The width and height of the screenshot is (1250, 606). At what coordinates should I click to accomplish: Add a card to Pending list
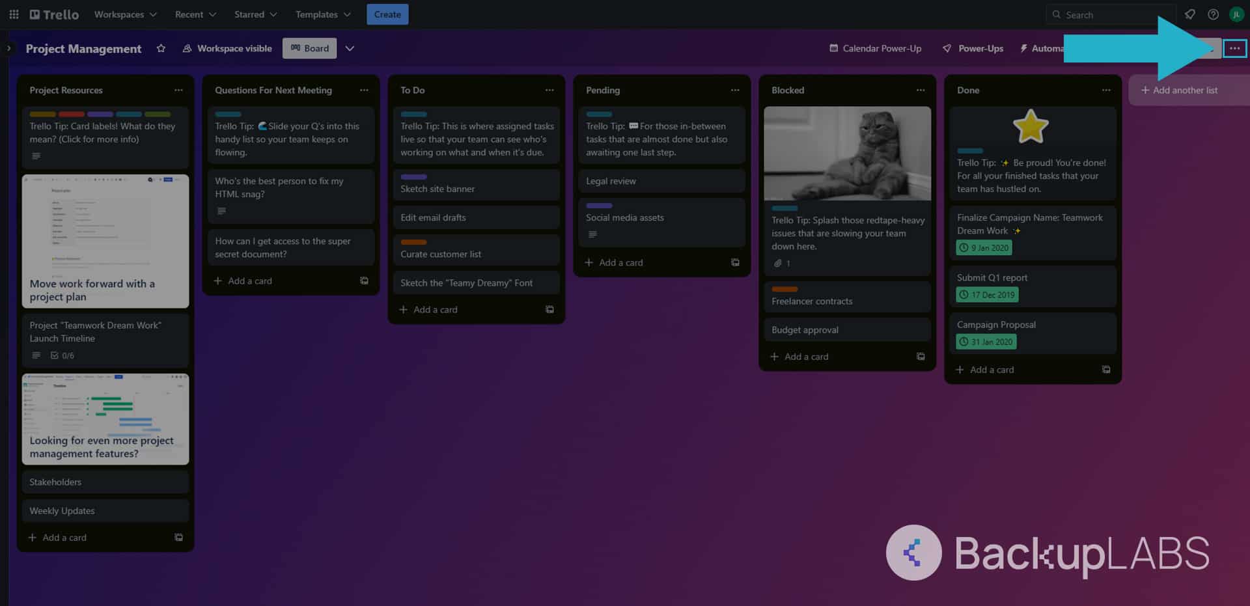click(614, 262)
